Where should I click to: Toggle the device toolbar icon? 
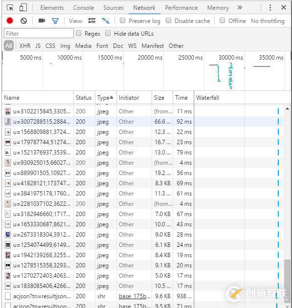[x=23, y=8]
